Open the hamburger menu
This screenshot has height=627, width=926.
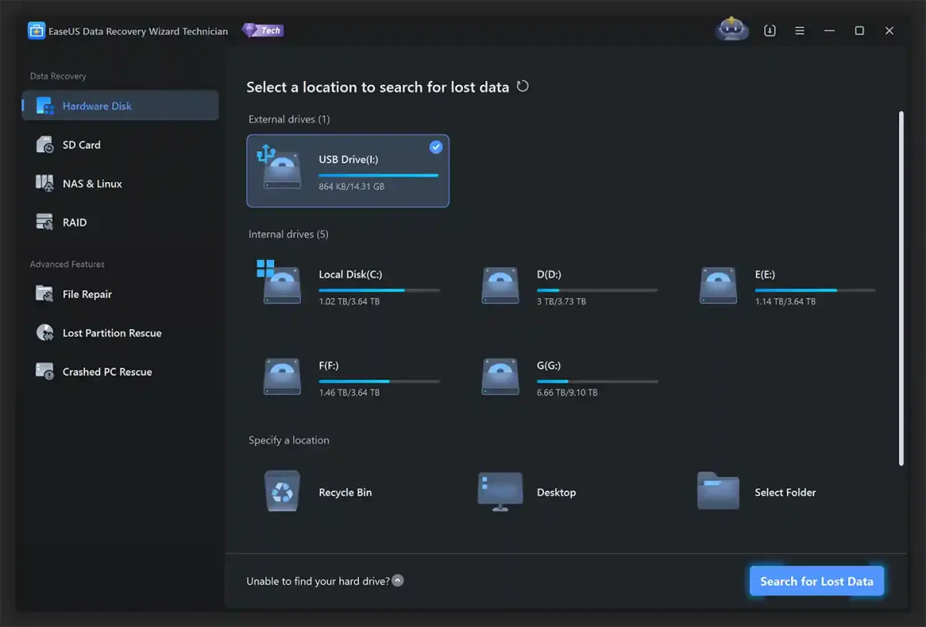point(799,30)
